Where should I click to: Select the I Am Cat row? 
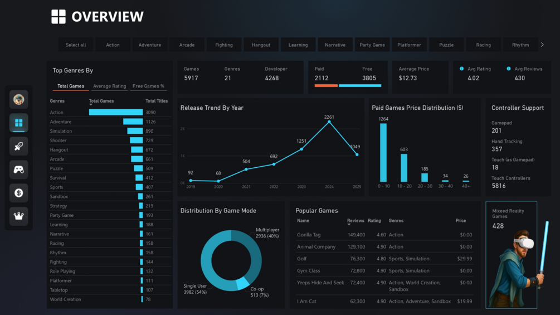click(x=384, y=302)
